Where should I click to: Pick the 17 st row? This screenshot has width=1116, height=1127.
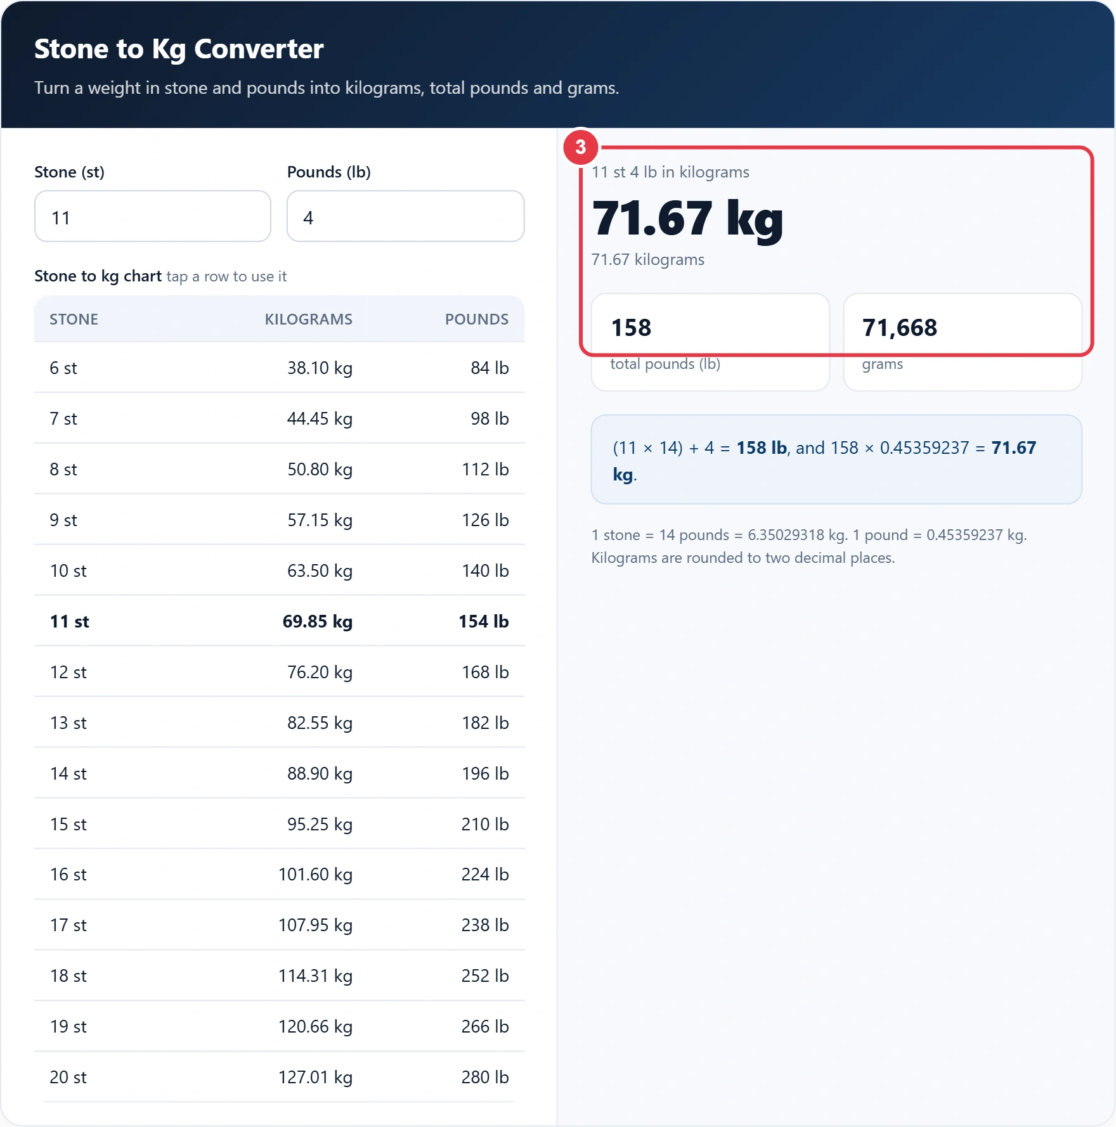pyautogui.click(x=280, y=925)
